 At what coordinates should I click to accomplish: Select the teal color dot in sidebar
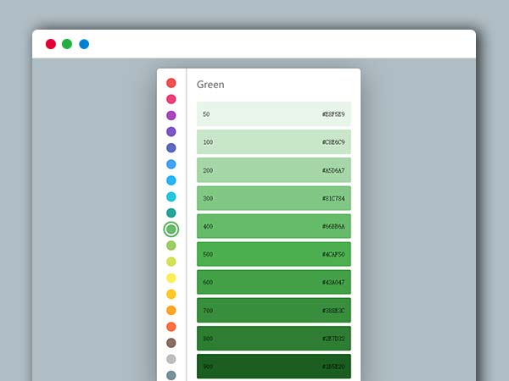point(171,213)
